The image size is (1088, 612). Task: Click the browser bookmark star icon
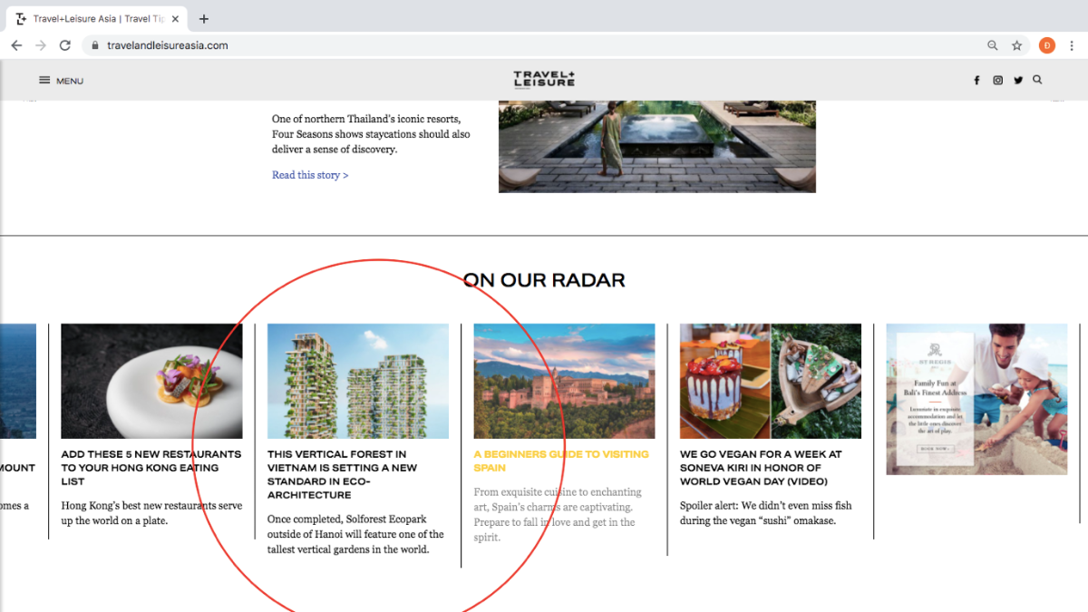click(1016, 44)
